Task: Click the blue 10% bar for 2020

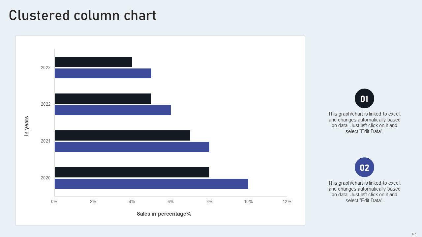Action: (x=151, y=184)
